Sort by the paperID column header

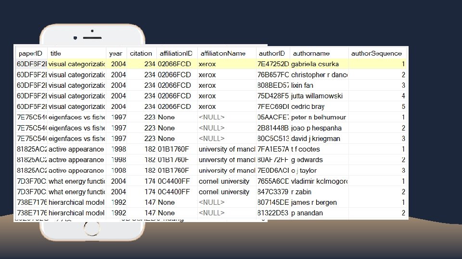pos(31,53)
